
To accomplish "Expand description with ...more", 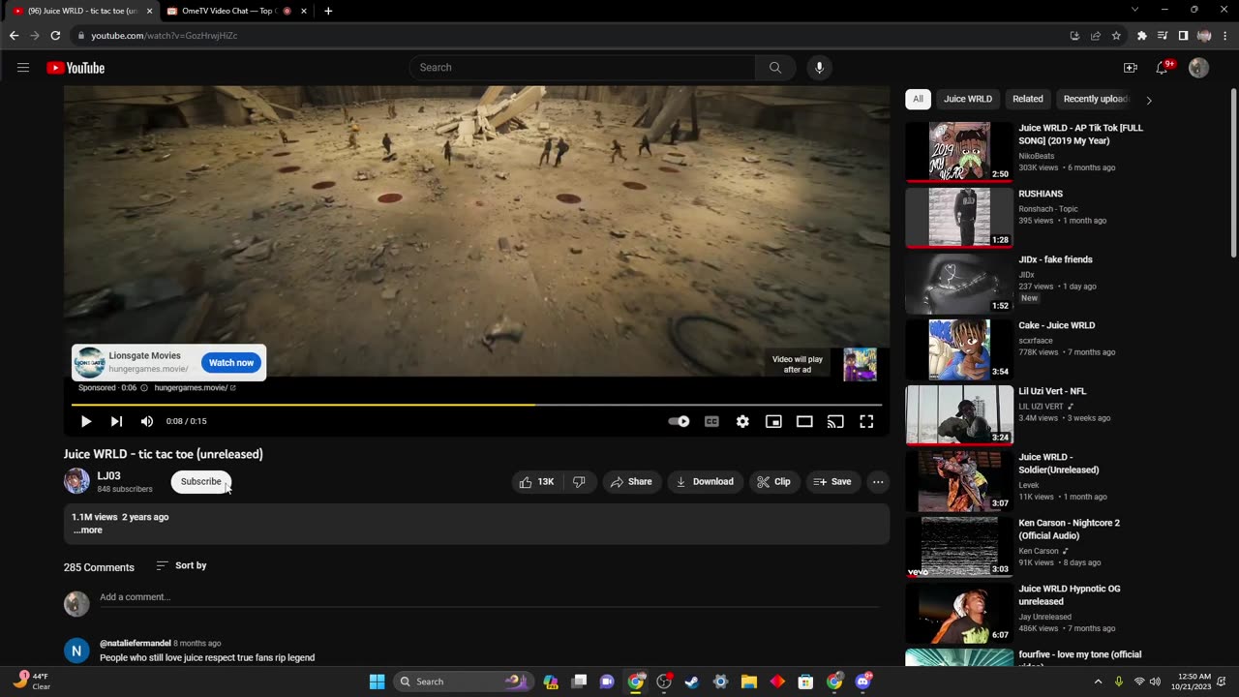I will click(88, 530).
